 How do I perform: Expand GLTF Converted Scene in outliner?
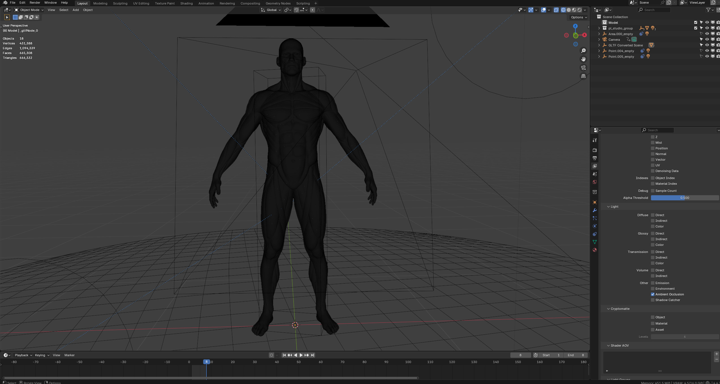(x=599, y=45)
